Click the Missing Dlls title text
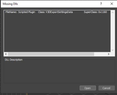117x95 pixels. tap(10, 4)
